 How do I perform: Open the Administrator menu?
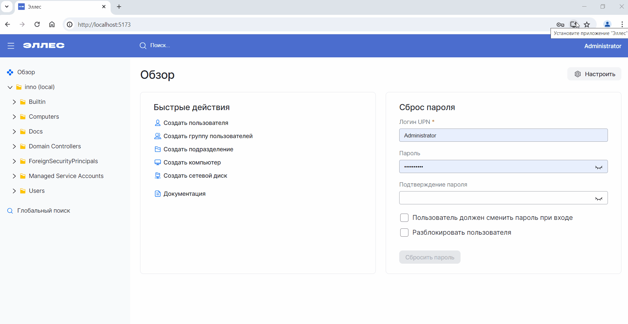pyautogui.click(x=602, y=46)
